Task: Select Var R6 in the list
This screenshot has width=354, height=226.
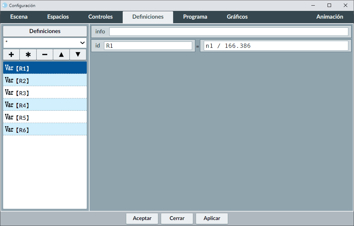Action: 45,129
